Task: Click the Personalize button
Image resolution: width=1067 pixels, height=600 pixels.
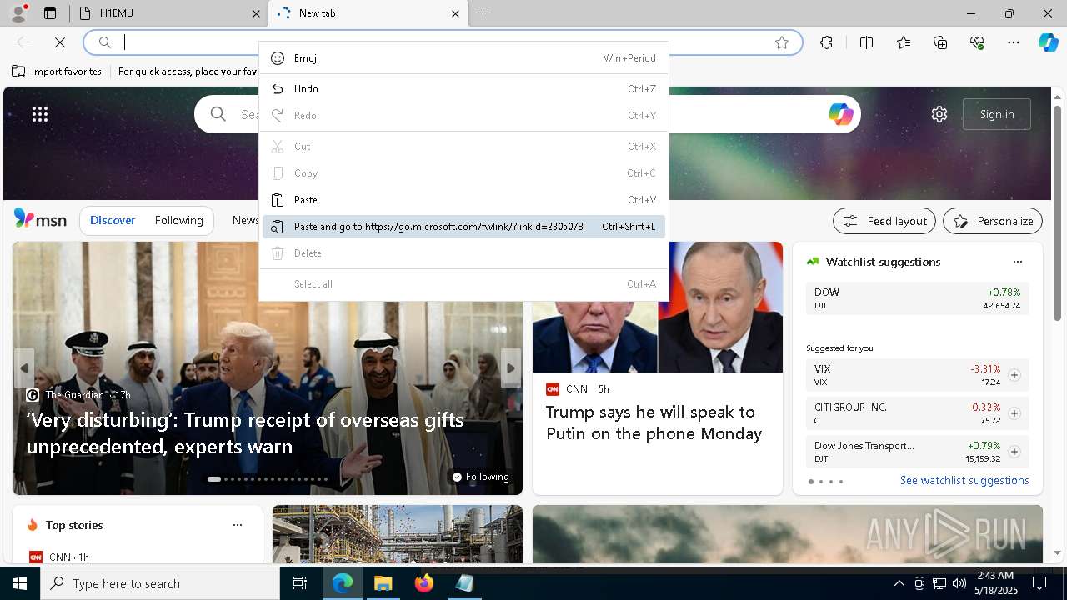Action: point(993,221)
